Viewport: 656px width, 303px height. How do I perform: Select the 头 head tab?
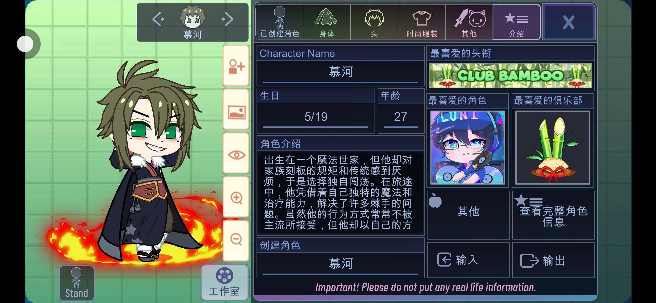[x=374, y=22]
